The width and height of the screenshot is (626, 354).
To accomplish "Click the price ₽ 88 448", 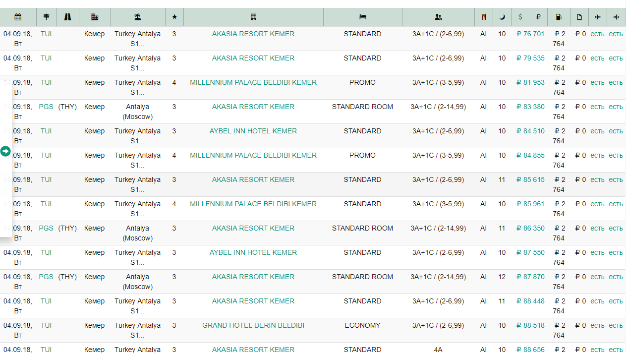I will click(530, 301).
